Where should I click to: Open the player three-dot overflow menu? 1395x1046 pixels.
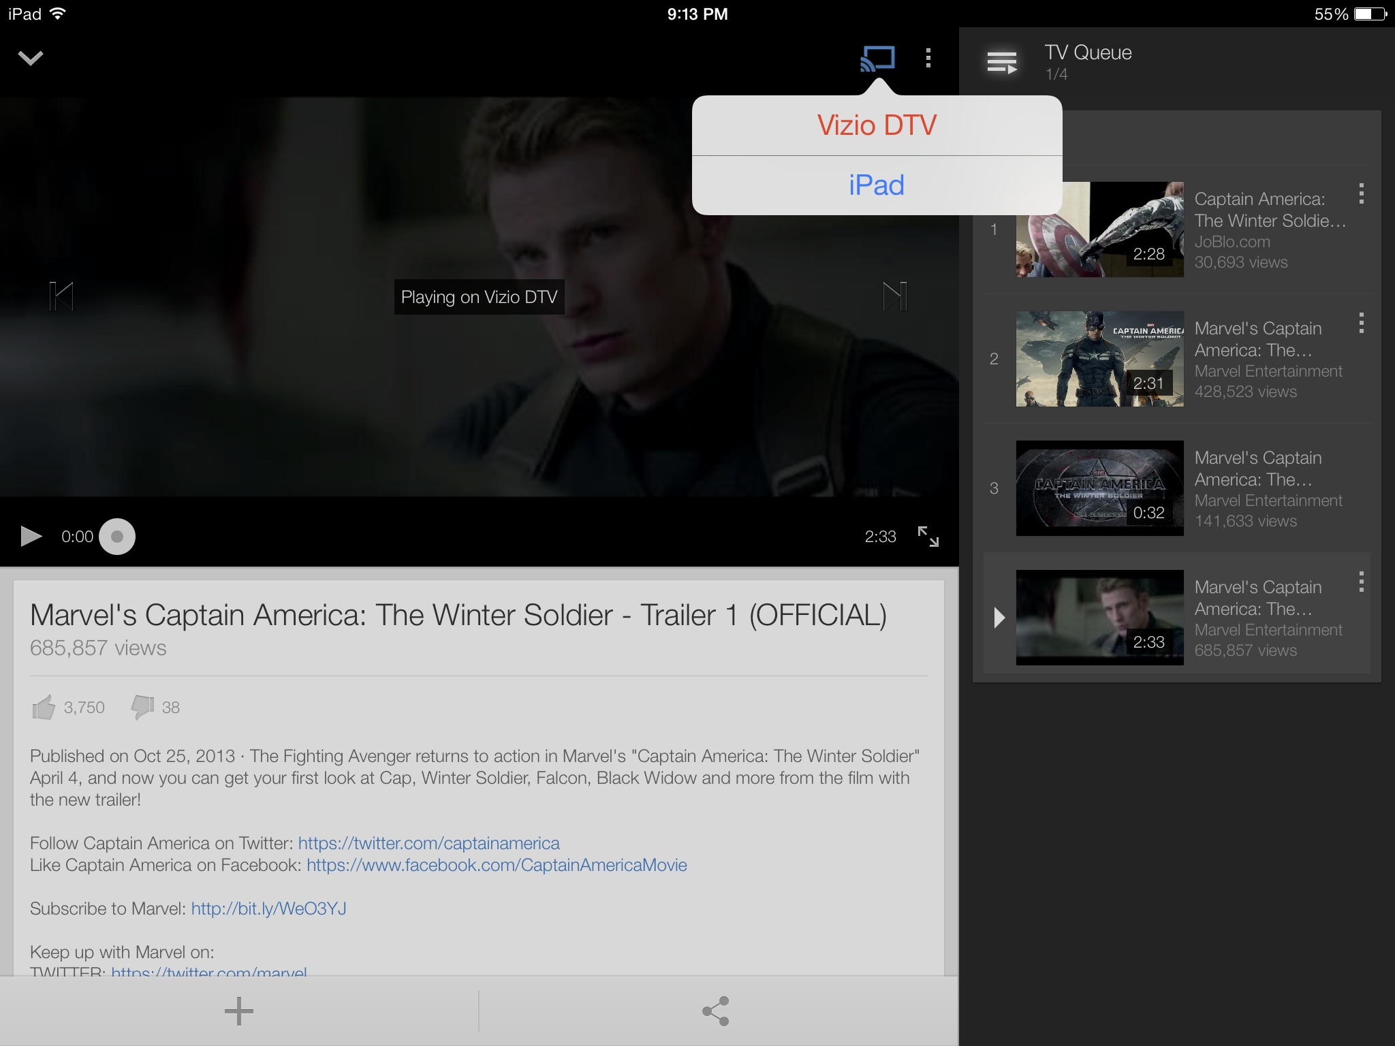(928, 58)
